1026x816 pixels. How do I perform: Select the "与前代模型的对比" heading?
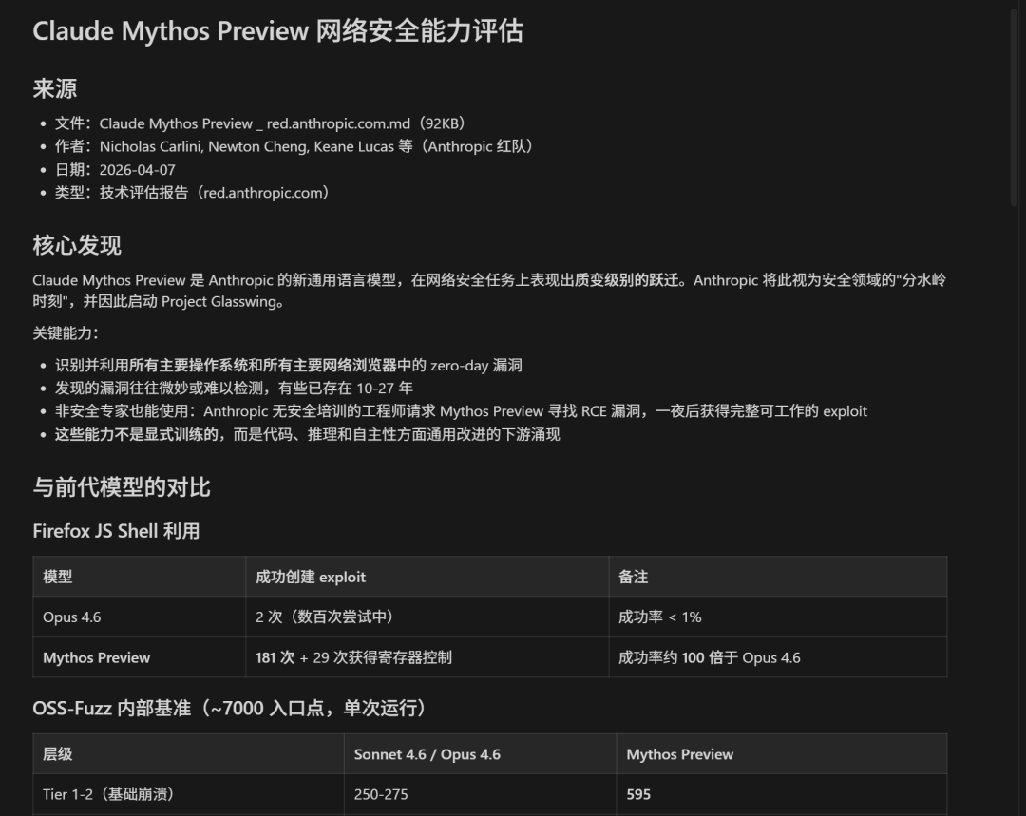(122, 487)
